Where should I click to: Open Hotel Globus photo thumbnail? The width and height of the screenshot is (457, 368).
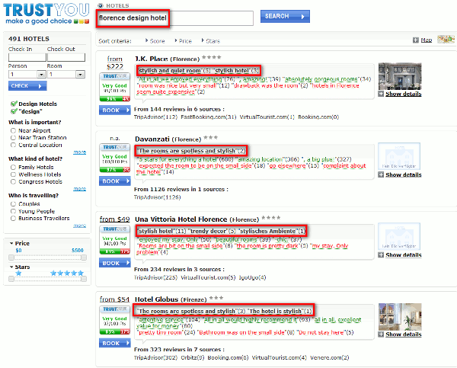click(x=400, y=317)
